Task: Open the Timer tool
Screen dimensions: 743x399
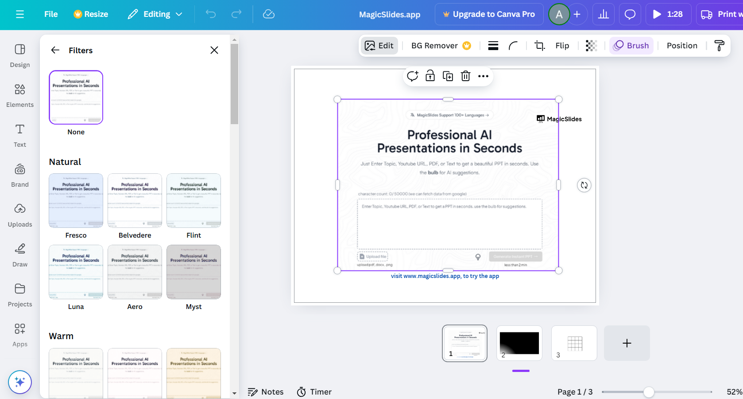Action: coord(314,392)
